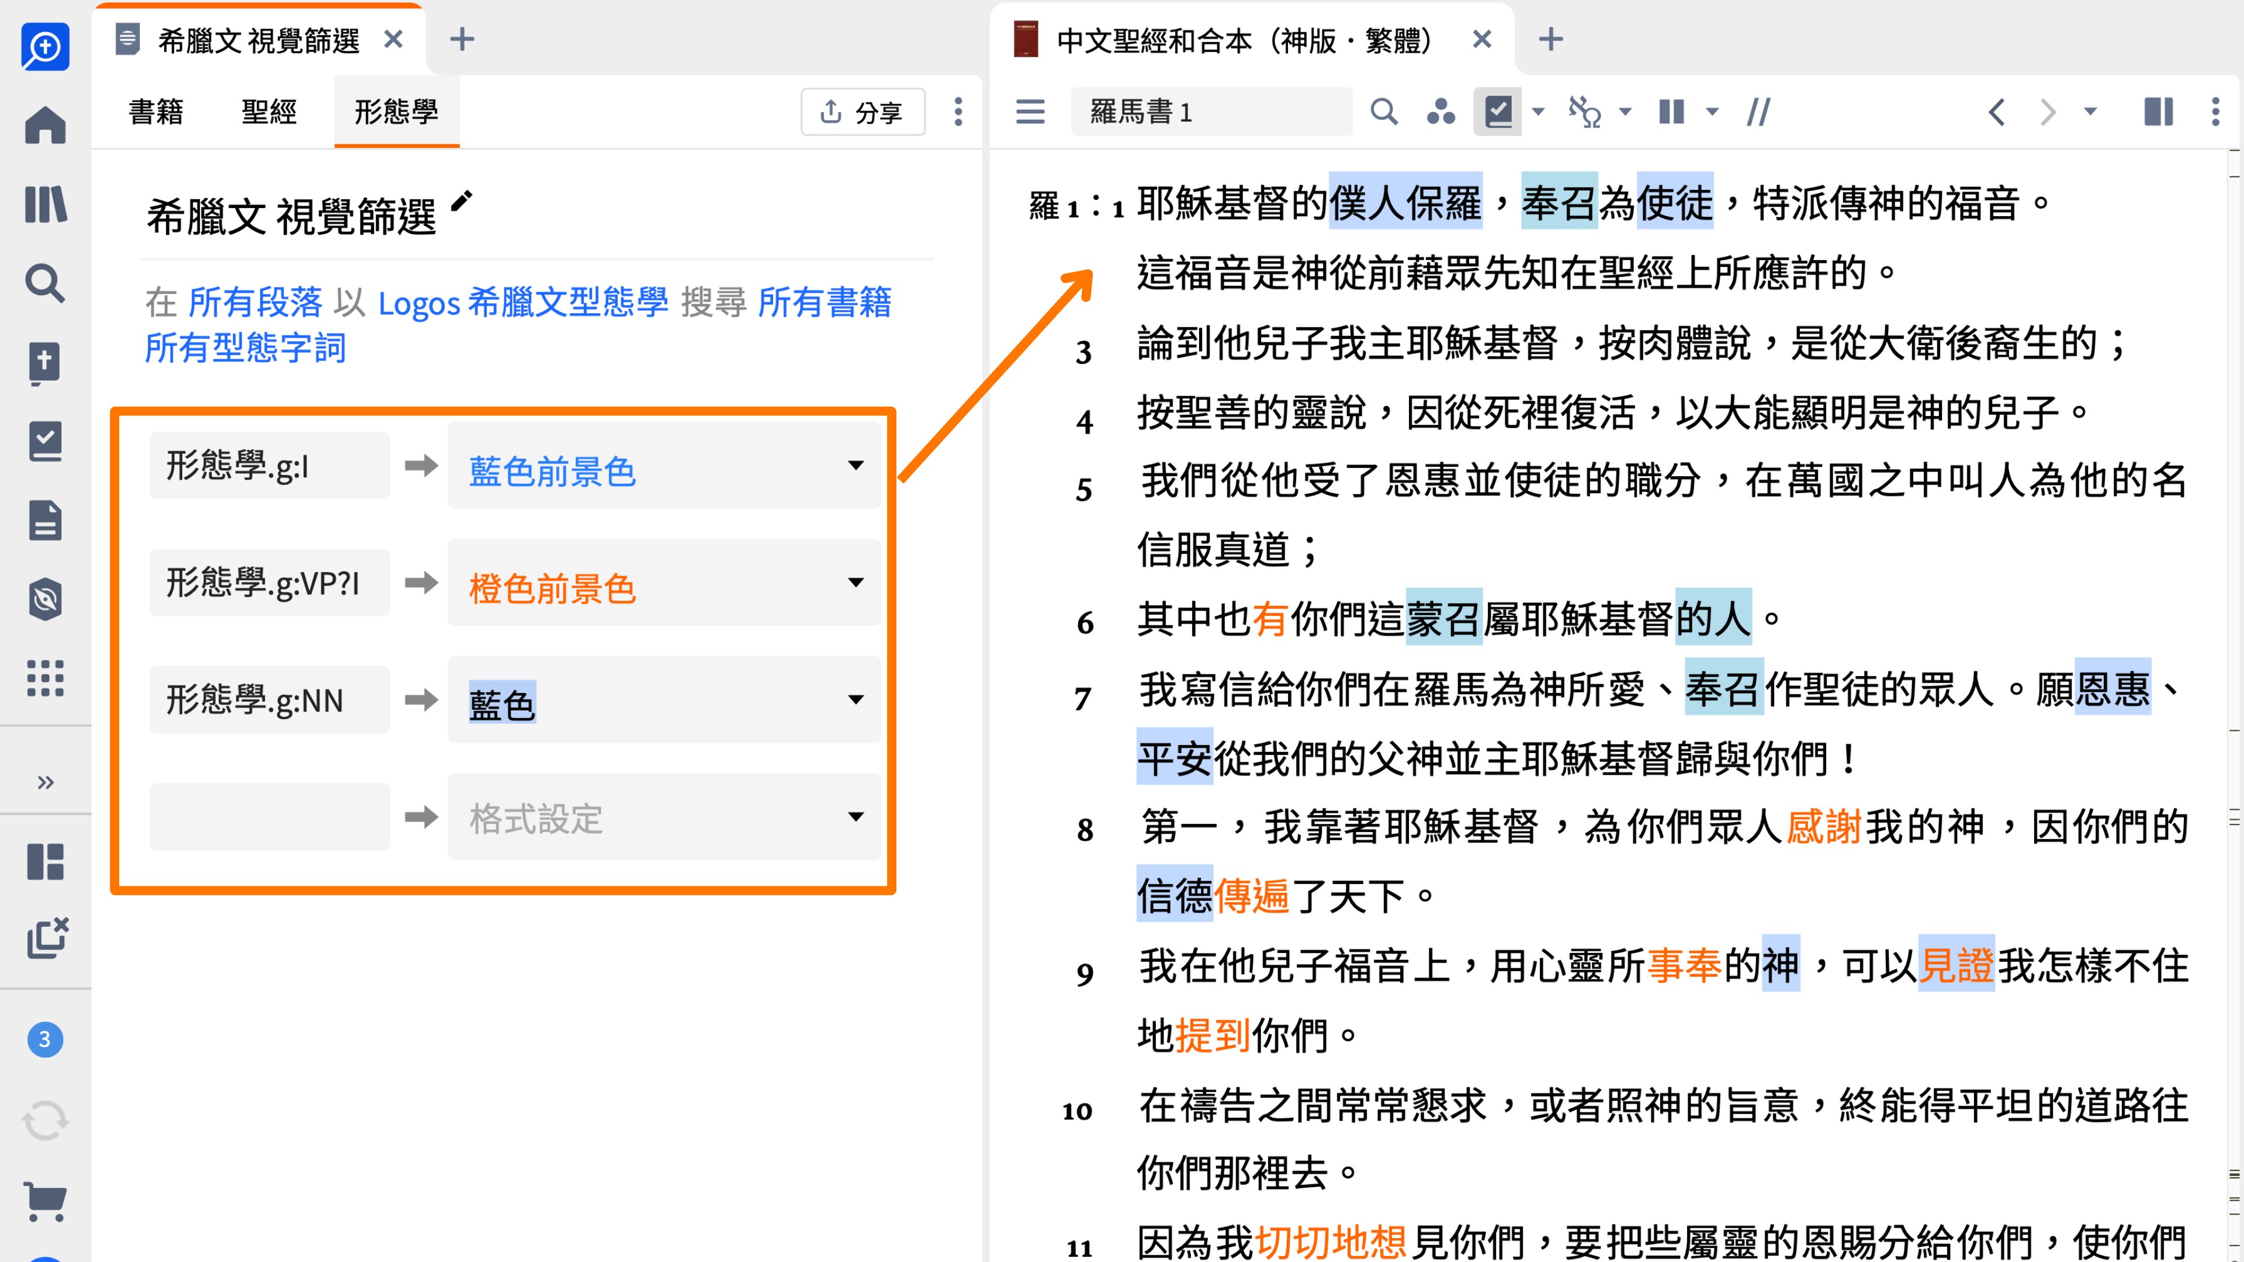Viewport: 2244px width, 1262px height.
Task: Expand the navigation history dropdown arrow
Action: 2090,112
